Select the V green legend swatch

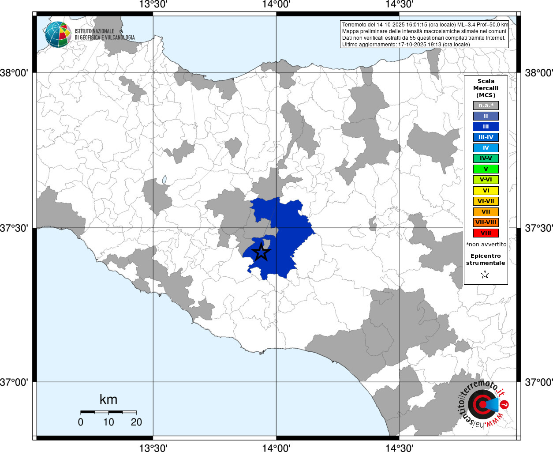tap(486, 169)
